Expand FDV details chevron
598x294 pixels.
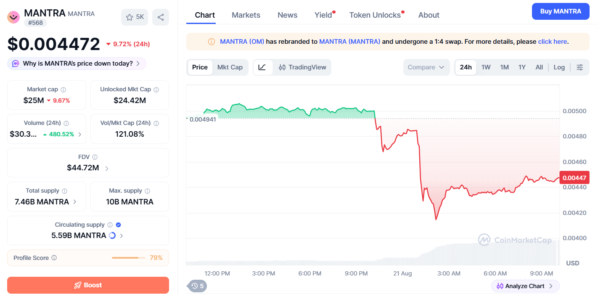(x=107, y=168)
